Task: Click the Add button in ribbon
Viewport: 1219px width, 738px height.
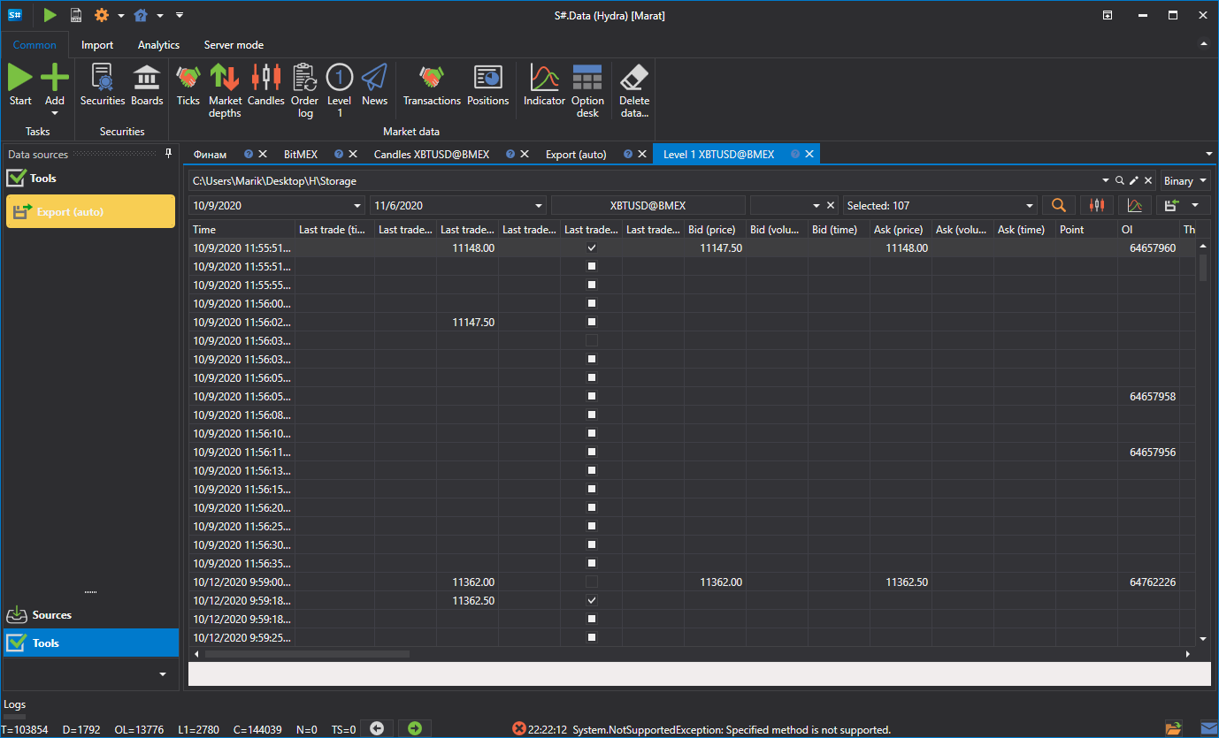Action: (x=55, y=86)
